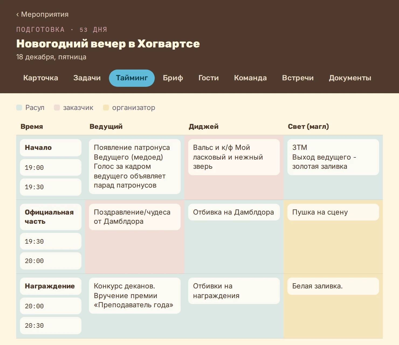Viewport: 399px width, 345px height.
Task: Select the Тайминг tab
Action: [132, 78]
